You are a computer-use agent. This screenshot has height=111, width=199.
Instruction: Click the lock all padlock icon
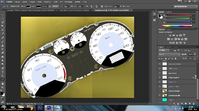[175, 58]
